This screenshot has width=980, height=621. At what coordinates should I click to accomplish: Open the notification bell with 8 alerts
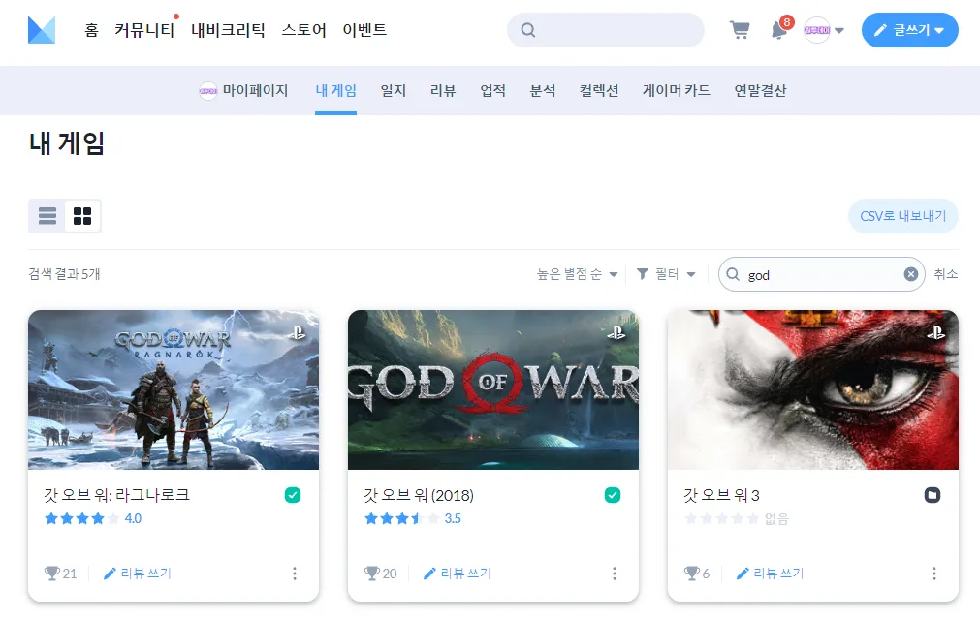click(779, 29)
